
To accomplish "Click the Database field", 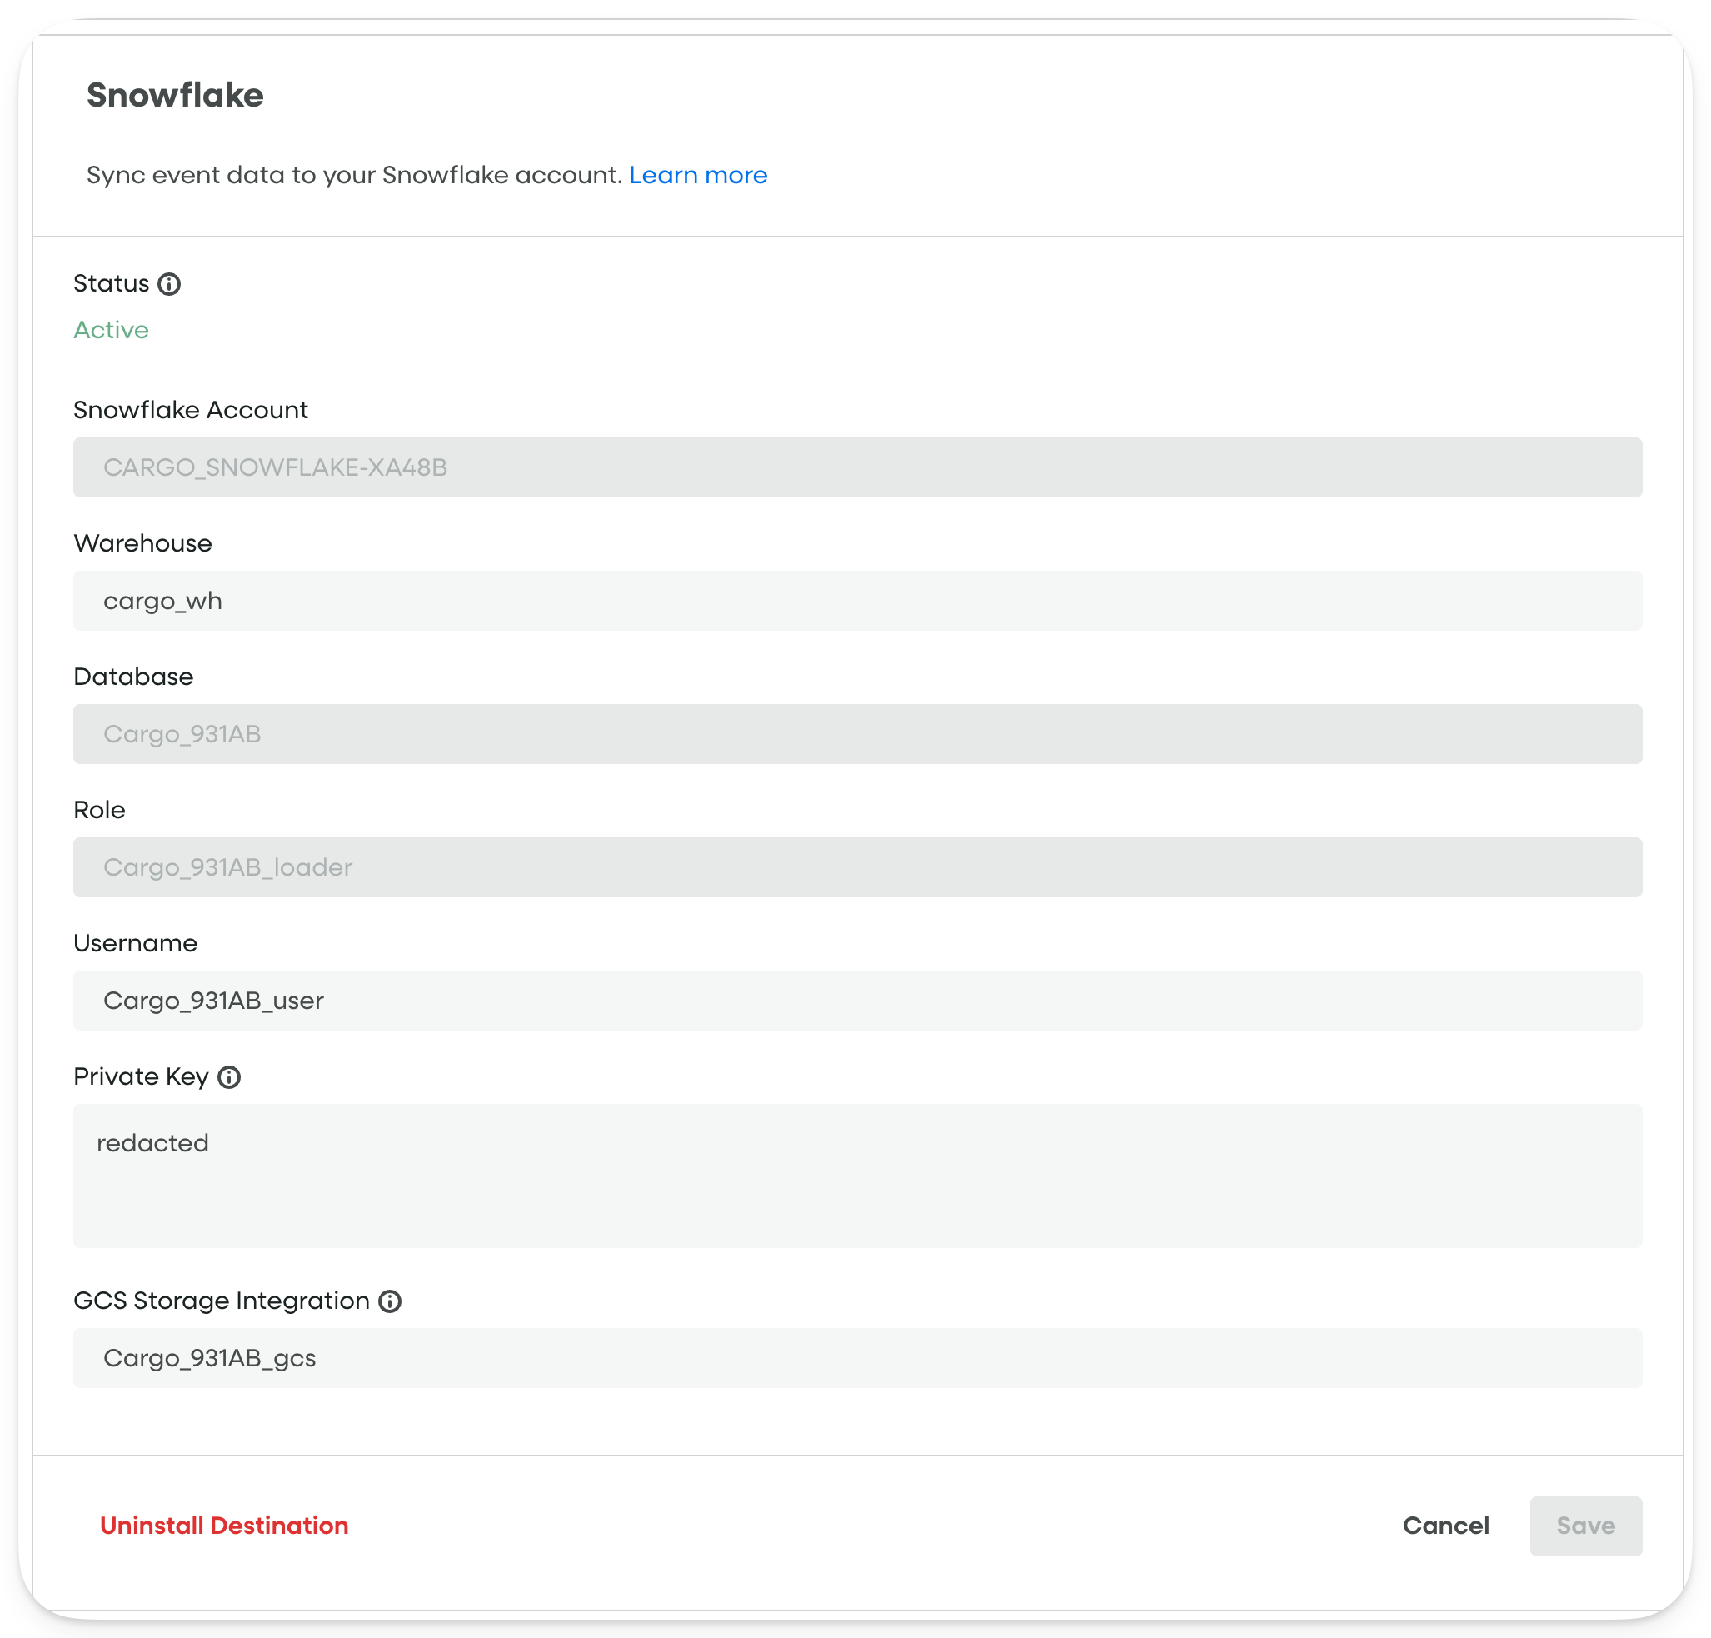I will (x=856, y=734).
